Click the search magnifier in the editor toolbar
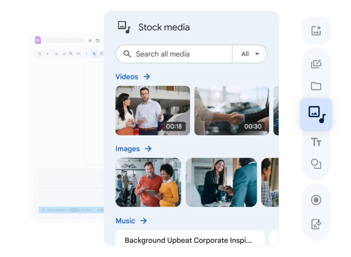The height and width of the screenshot is (257, 351). [x=40, y=54]
